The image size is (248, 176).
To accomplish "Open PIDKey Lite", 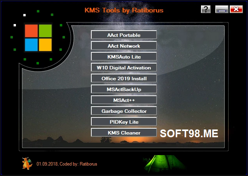I will [124, 122].
